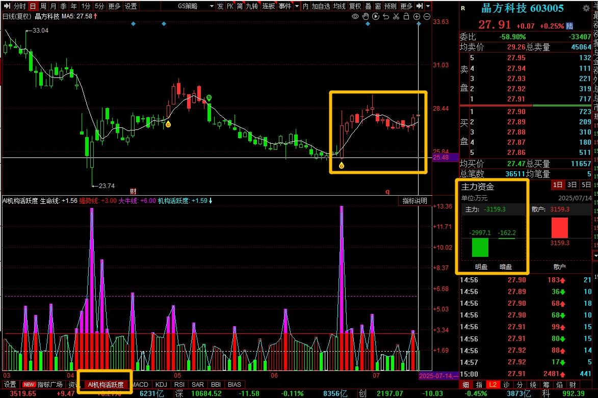Open the 指标广场 indicator plaza
The width and height of the screenshot is (598, 398).
click(49, 385)
